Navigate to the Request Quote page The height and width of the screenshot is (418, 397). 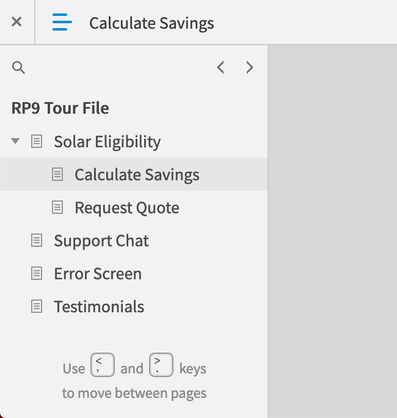[127, 208]
